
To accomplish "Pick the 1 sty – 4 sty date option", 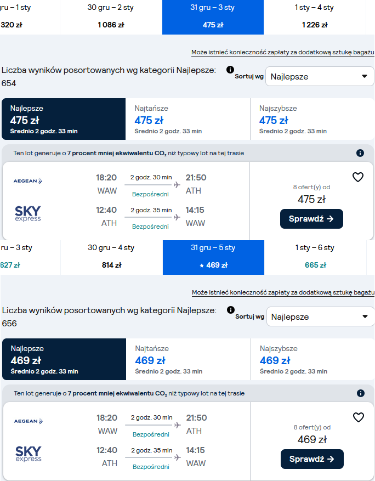I will 315,17.
